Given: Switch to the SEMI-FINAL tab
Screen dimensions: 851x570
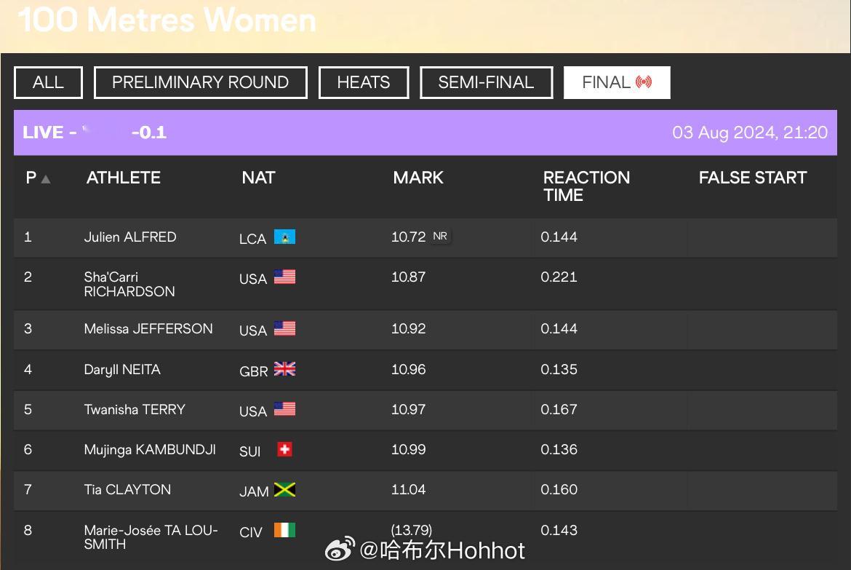Looking at the screenshot, I should (x=487, y=82).
